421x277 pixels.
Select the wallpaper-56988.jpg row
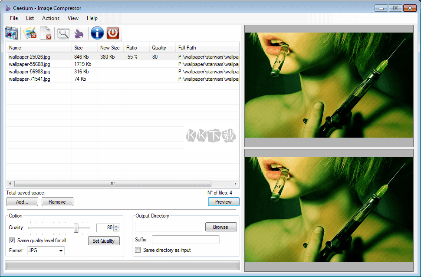[x=123, y=72]
